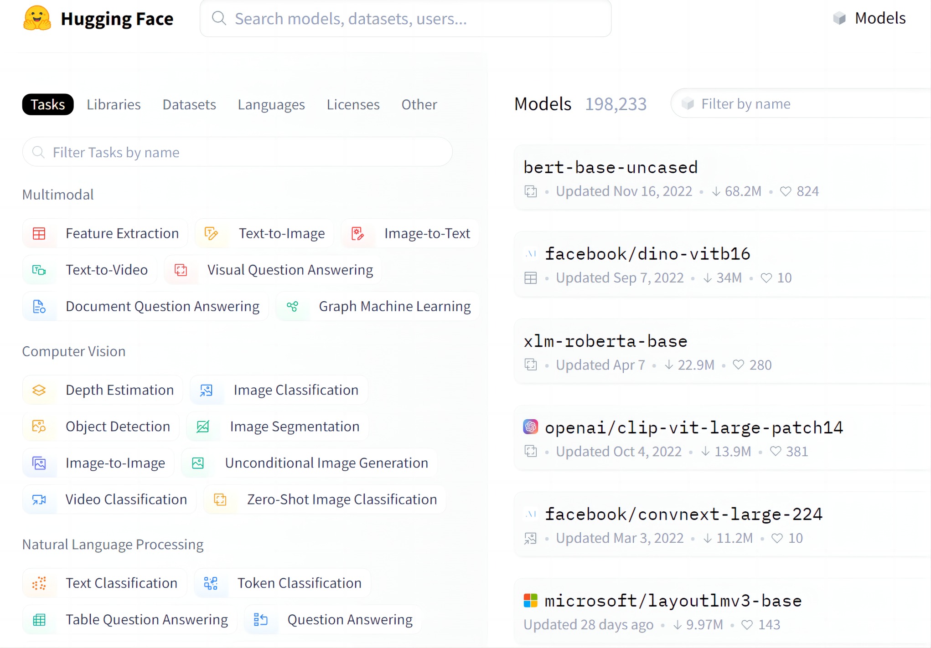Click the Graph Machine Learning icon

292,306
